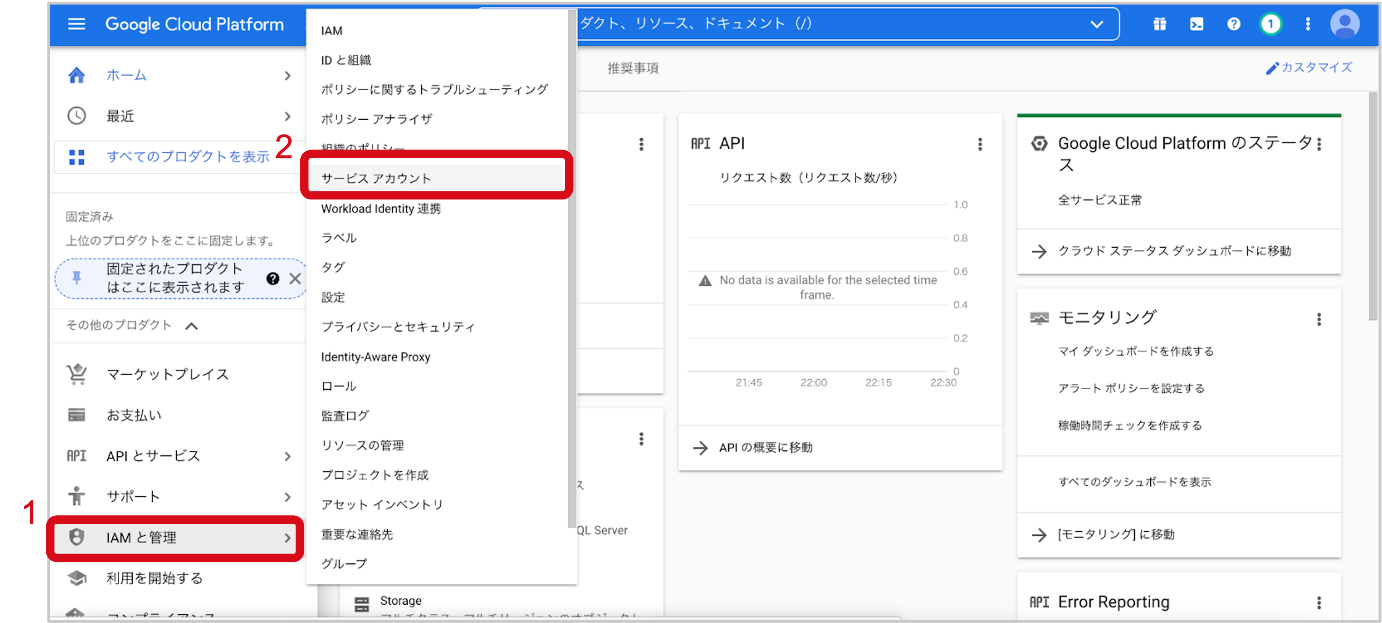
Task: Click the page vertical scrollbar
Action: pos(1372,206)
